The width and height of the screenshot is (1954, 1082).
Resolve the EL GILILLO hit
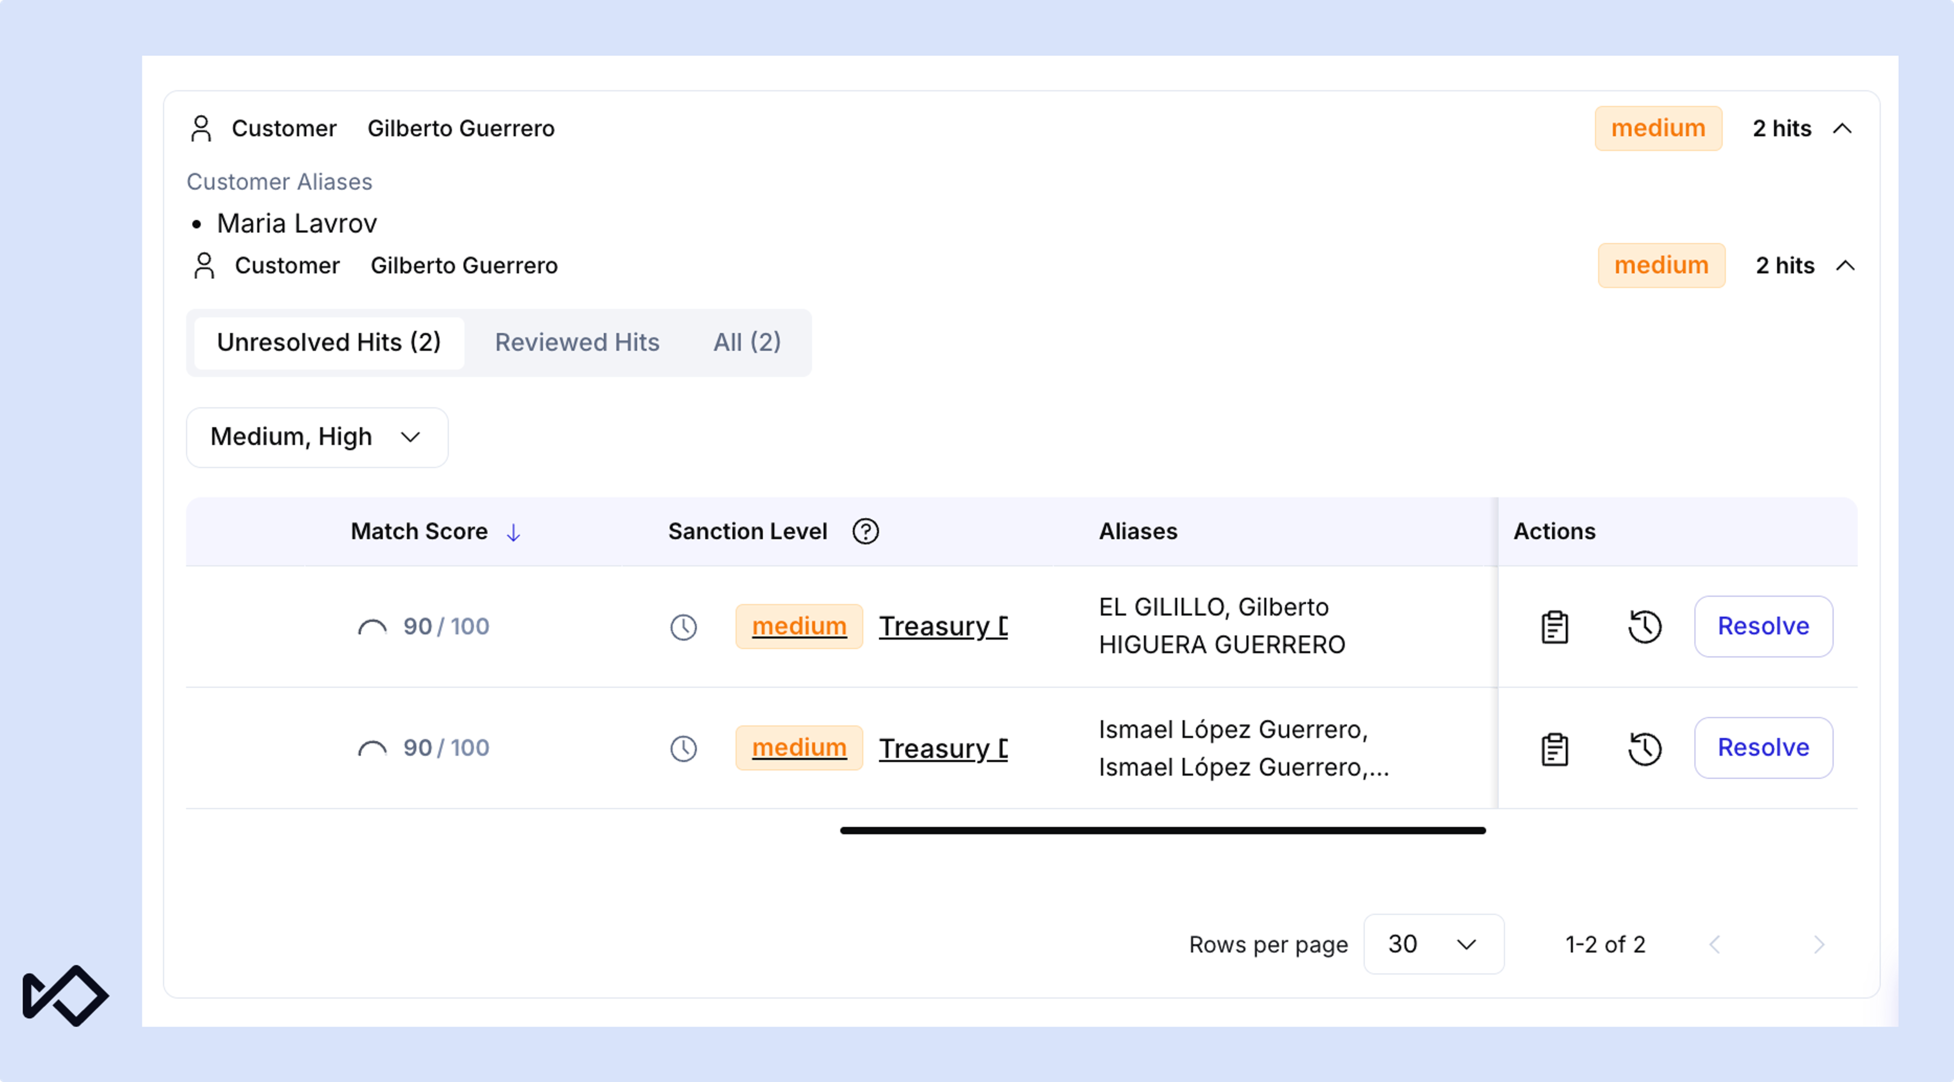[x=1764, y=626]
